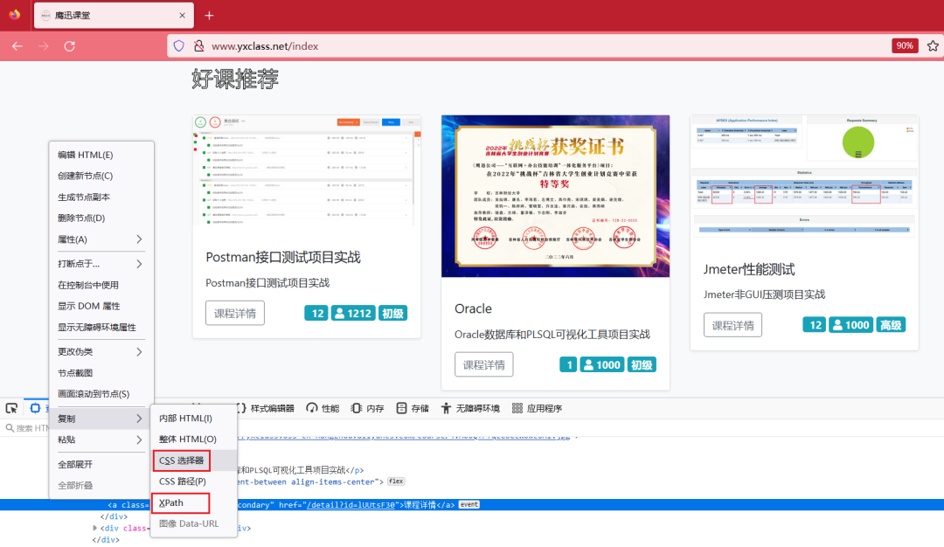Activate the element picker icon in devtools

point(11,409)
